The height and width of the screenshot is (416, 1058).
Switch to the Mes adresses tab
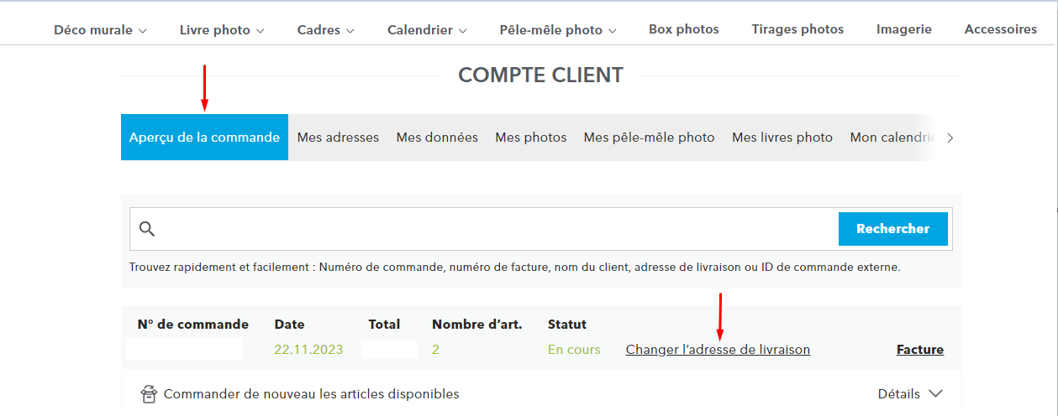pos(338,138)
